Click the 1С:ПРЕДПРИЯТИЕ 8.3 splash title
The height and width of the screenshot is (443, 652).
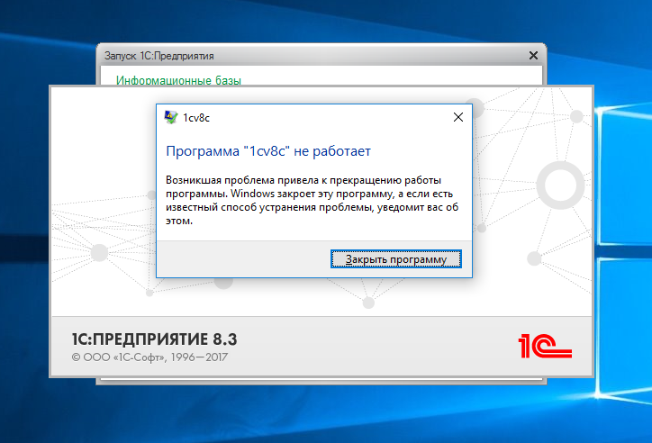point(154,339)
